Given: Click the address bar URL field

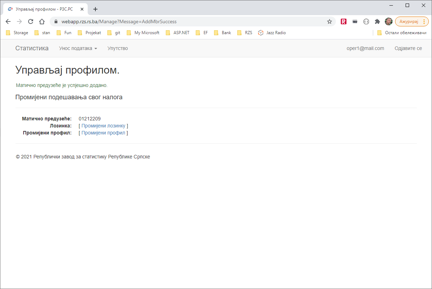Looking at the screenshot, I should [x=190, y=21].
